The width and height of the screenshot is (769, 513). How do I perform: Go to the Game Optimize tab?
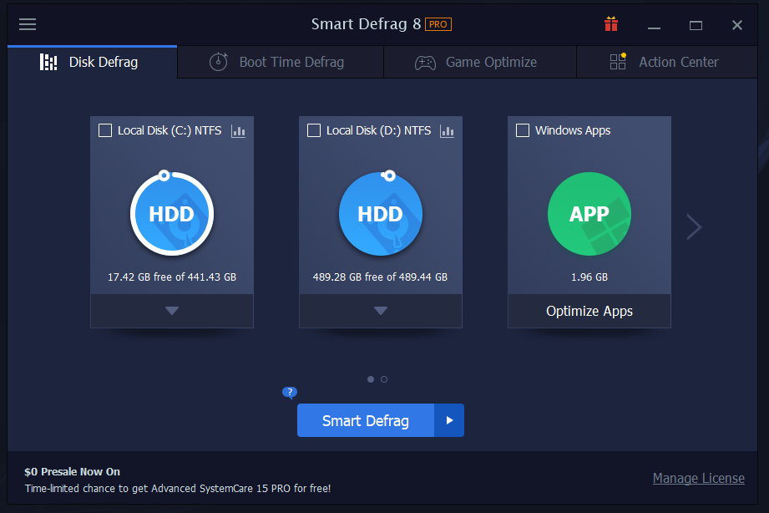[480, 63]
